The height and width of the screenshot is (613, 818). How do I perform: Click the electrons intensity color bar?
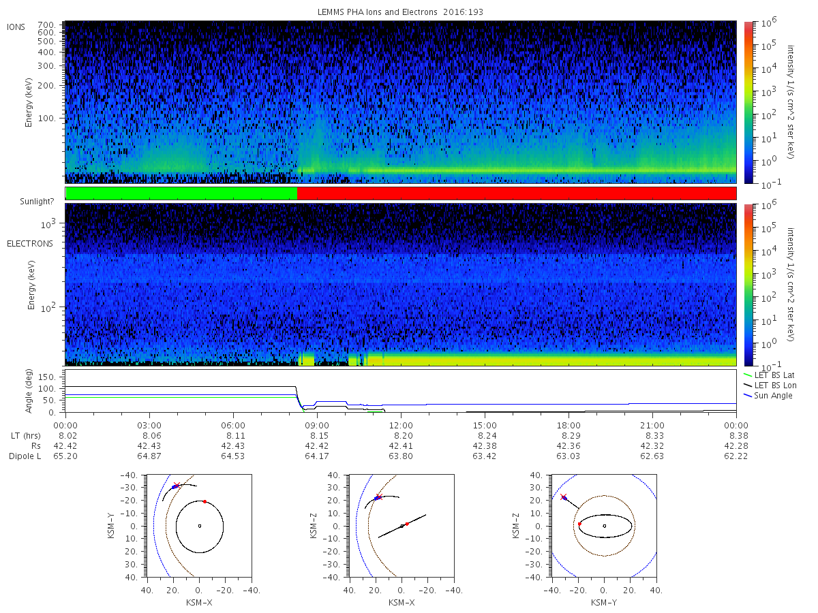click(x=748, y=285)
